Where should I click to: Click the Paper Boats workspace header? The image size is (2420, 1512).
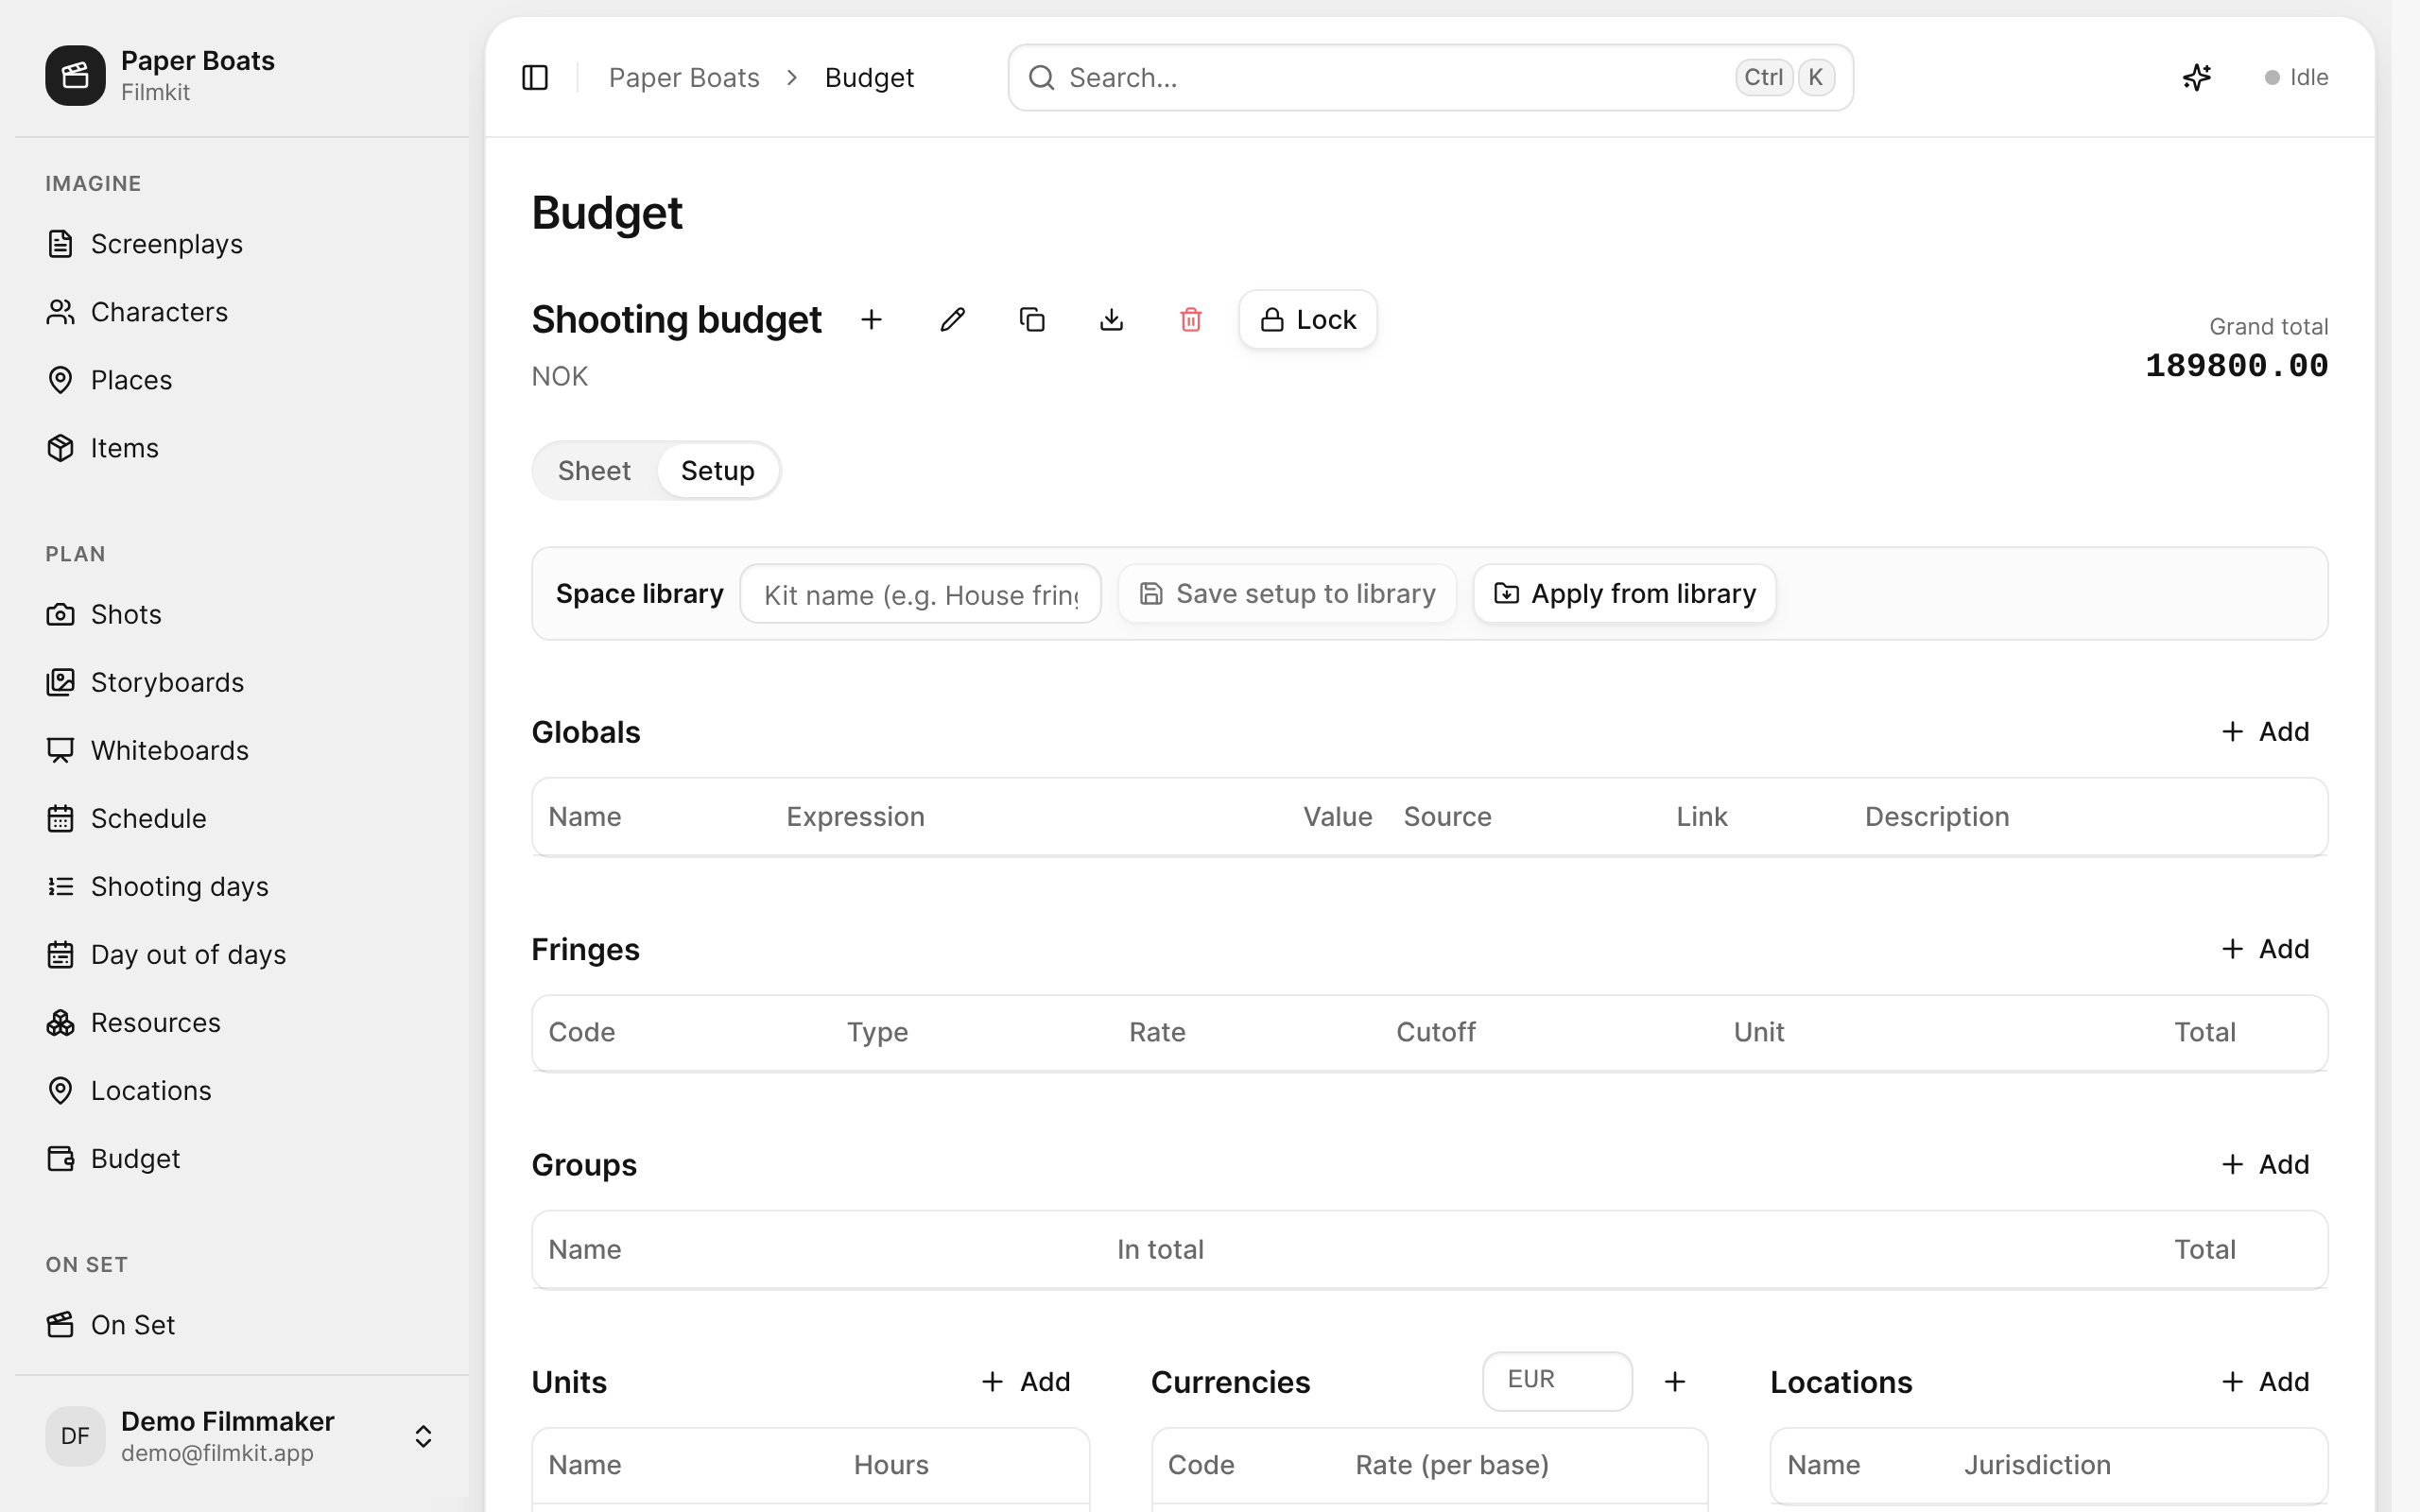pyautogui.click(x=160, y=75)
